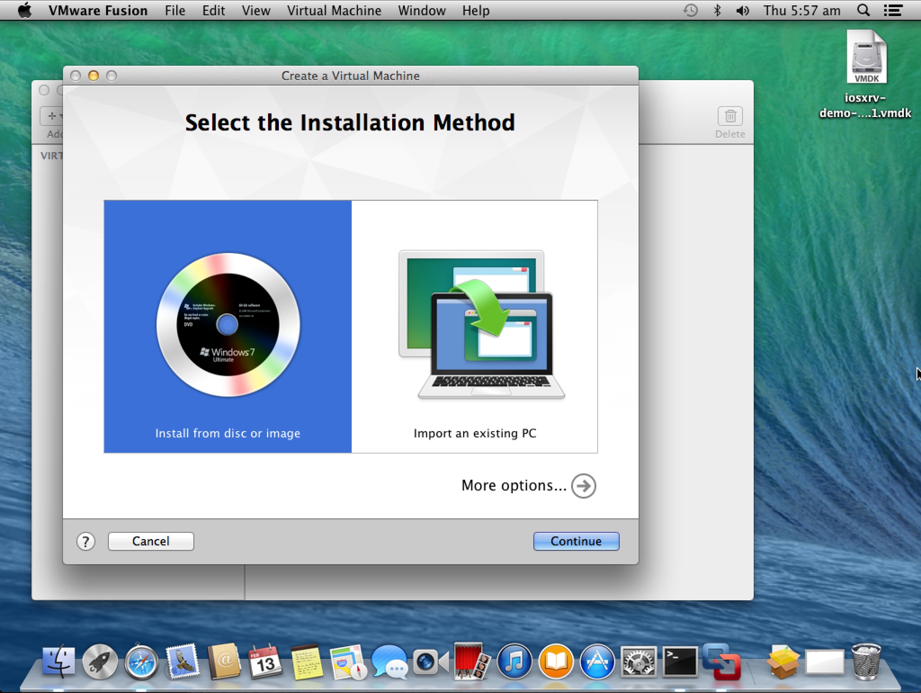The height and width of the screenshot is (693, 921).
Task: Select Import an existing PC option
Action: tap(474, 326)
